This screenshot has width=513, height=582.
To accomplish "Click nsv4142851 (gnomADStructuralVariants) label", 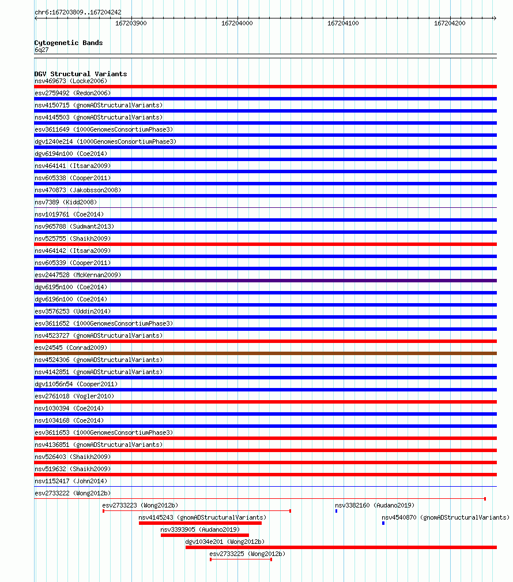I will tap(99, 372).
